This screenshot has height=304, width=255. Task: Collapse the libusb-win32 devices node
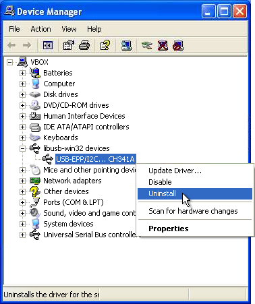(22, 148)
